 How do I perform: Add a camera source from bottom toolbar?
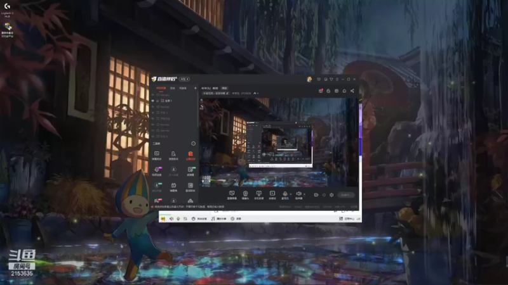245,195
